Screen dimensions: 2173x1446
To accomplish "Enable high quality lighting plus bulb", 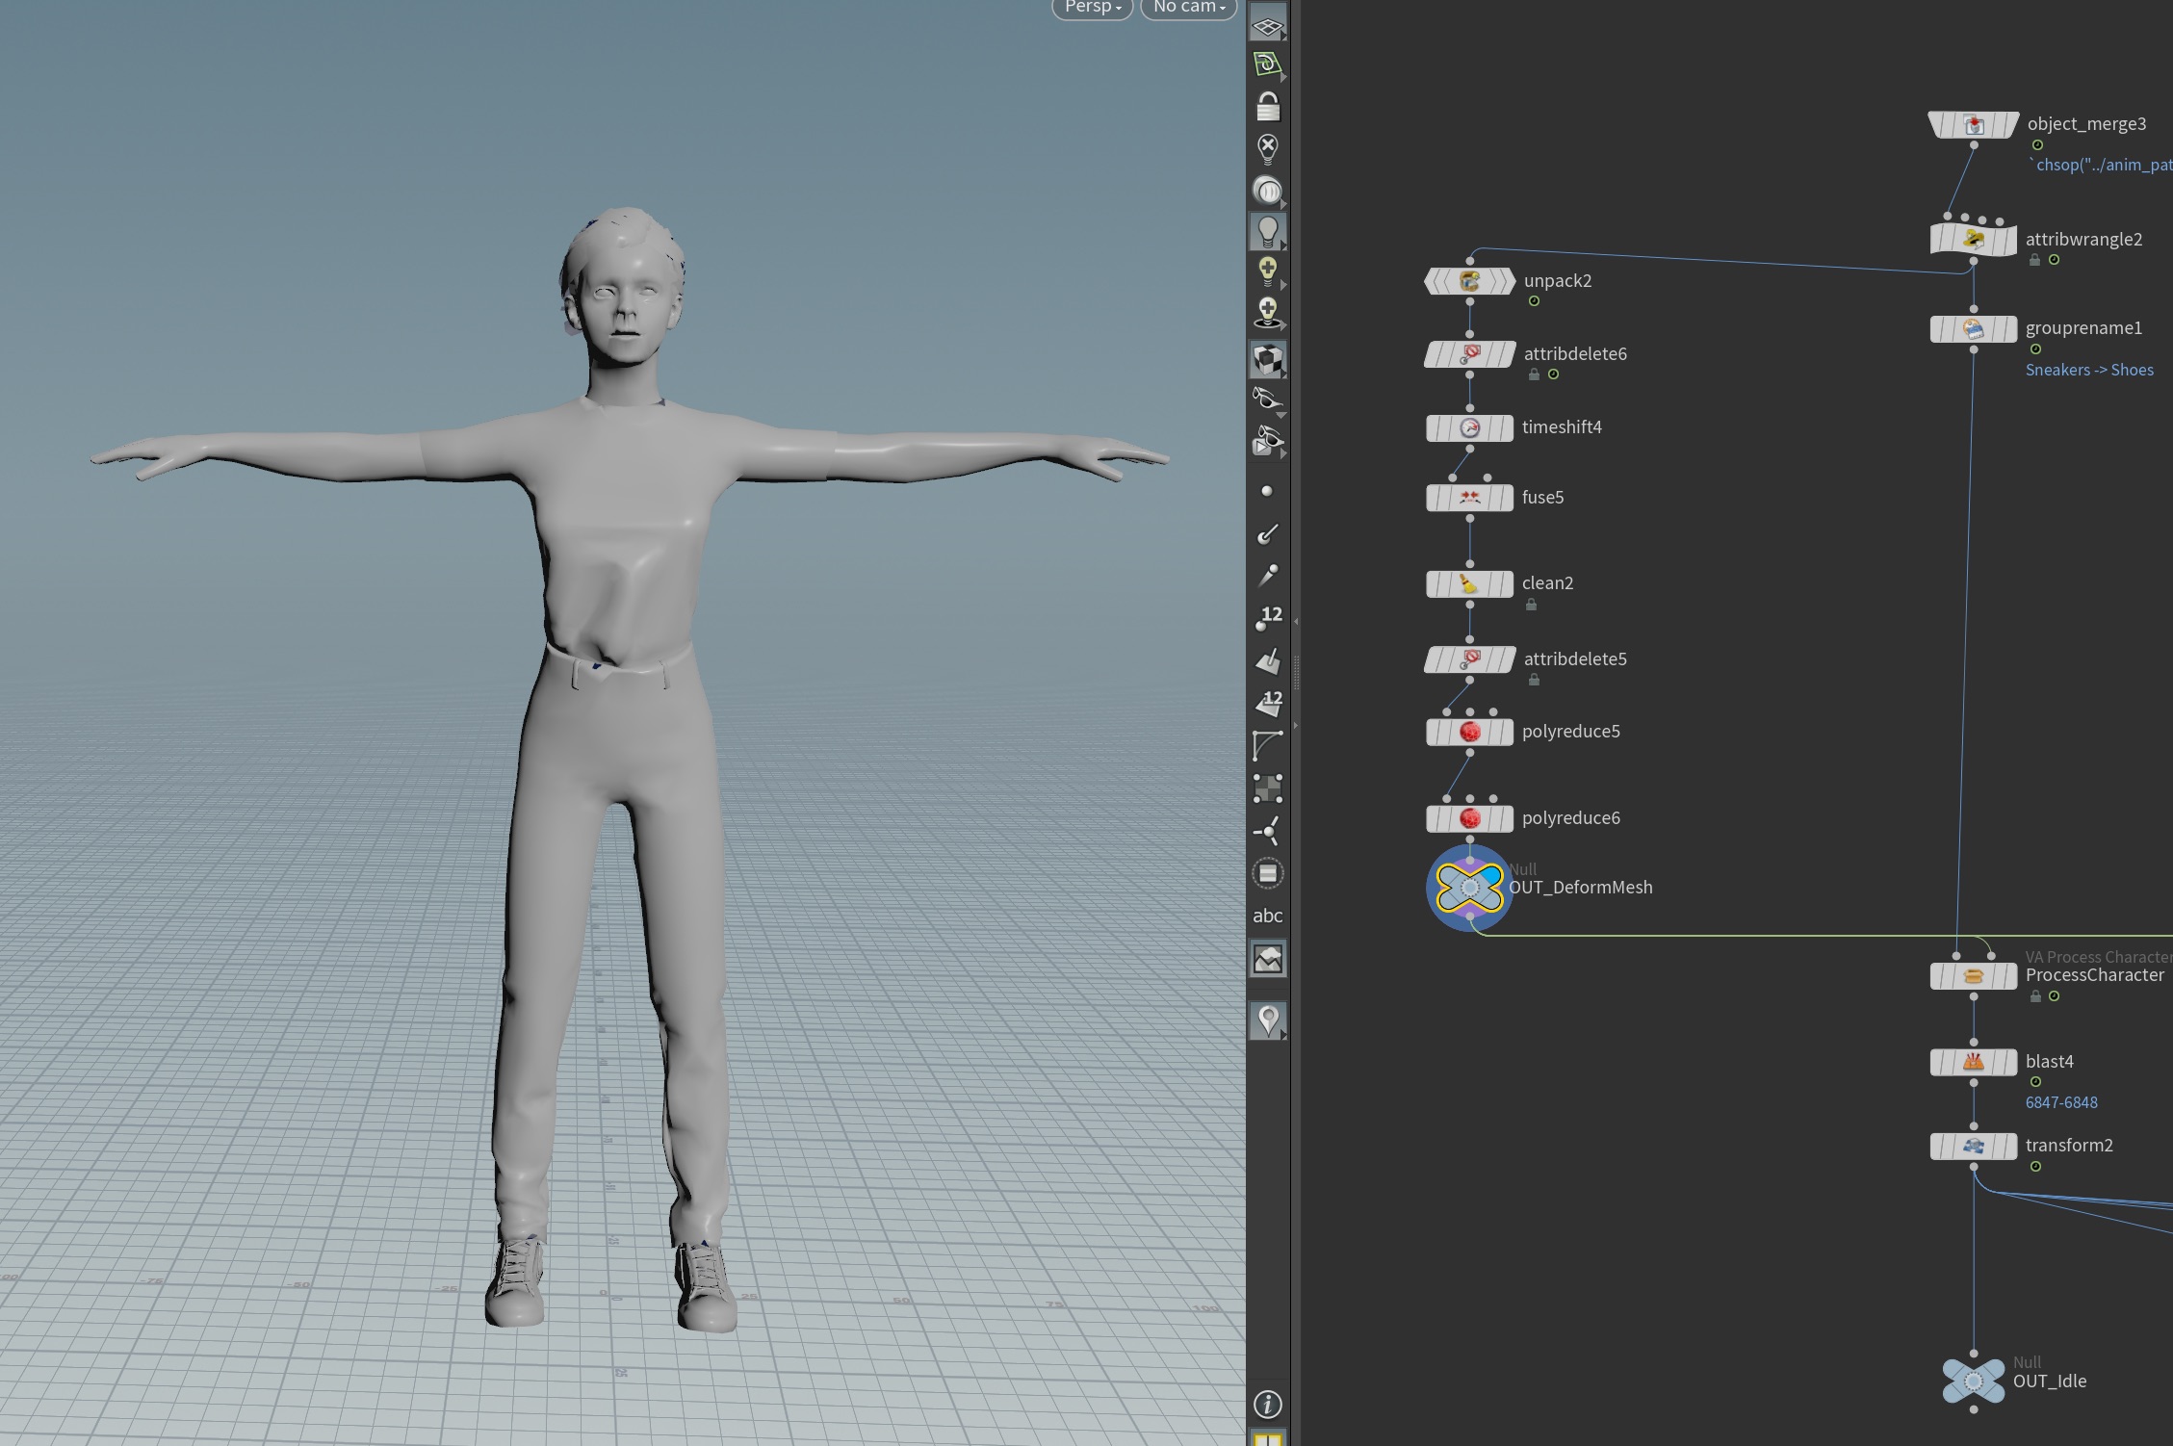I will pos(1268,271).
